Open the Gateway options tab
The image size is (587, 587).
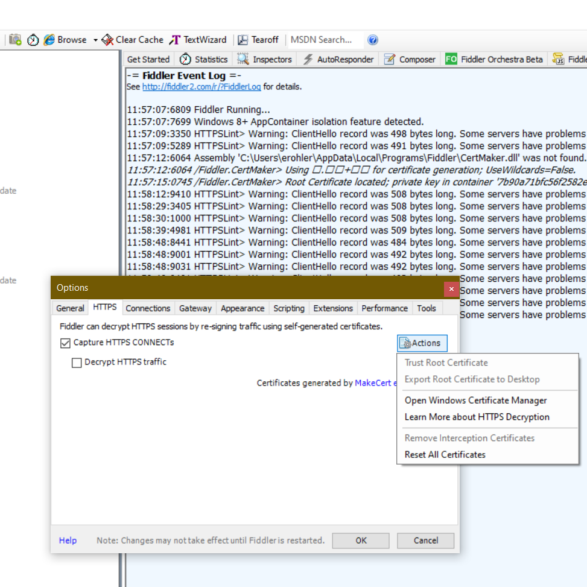[195, 308]
